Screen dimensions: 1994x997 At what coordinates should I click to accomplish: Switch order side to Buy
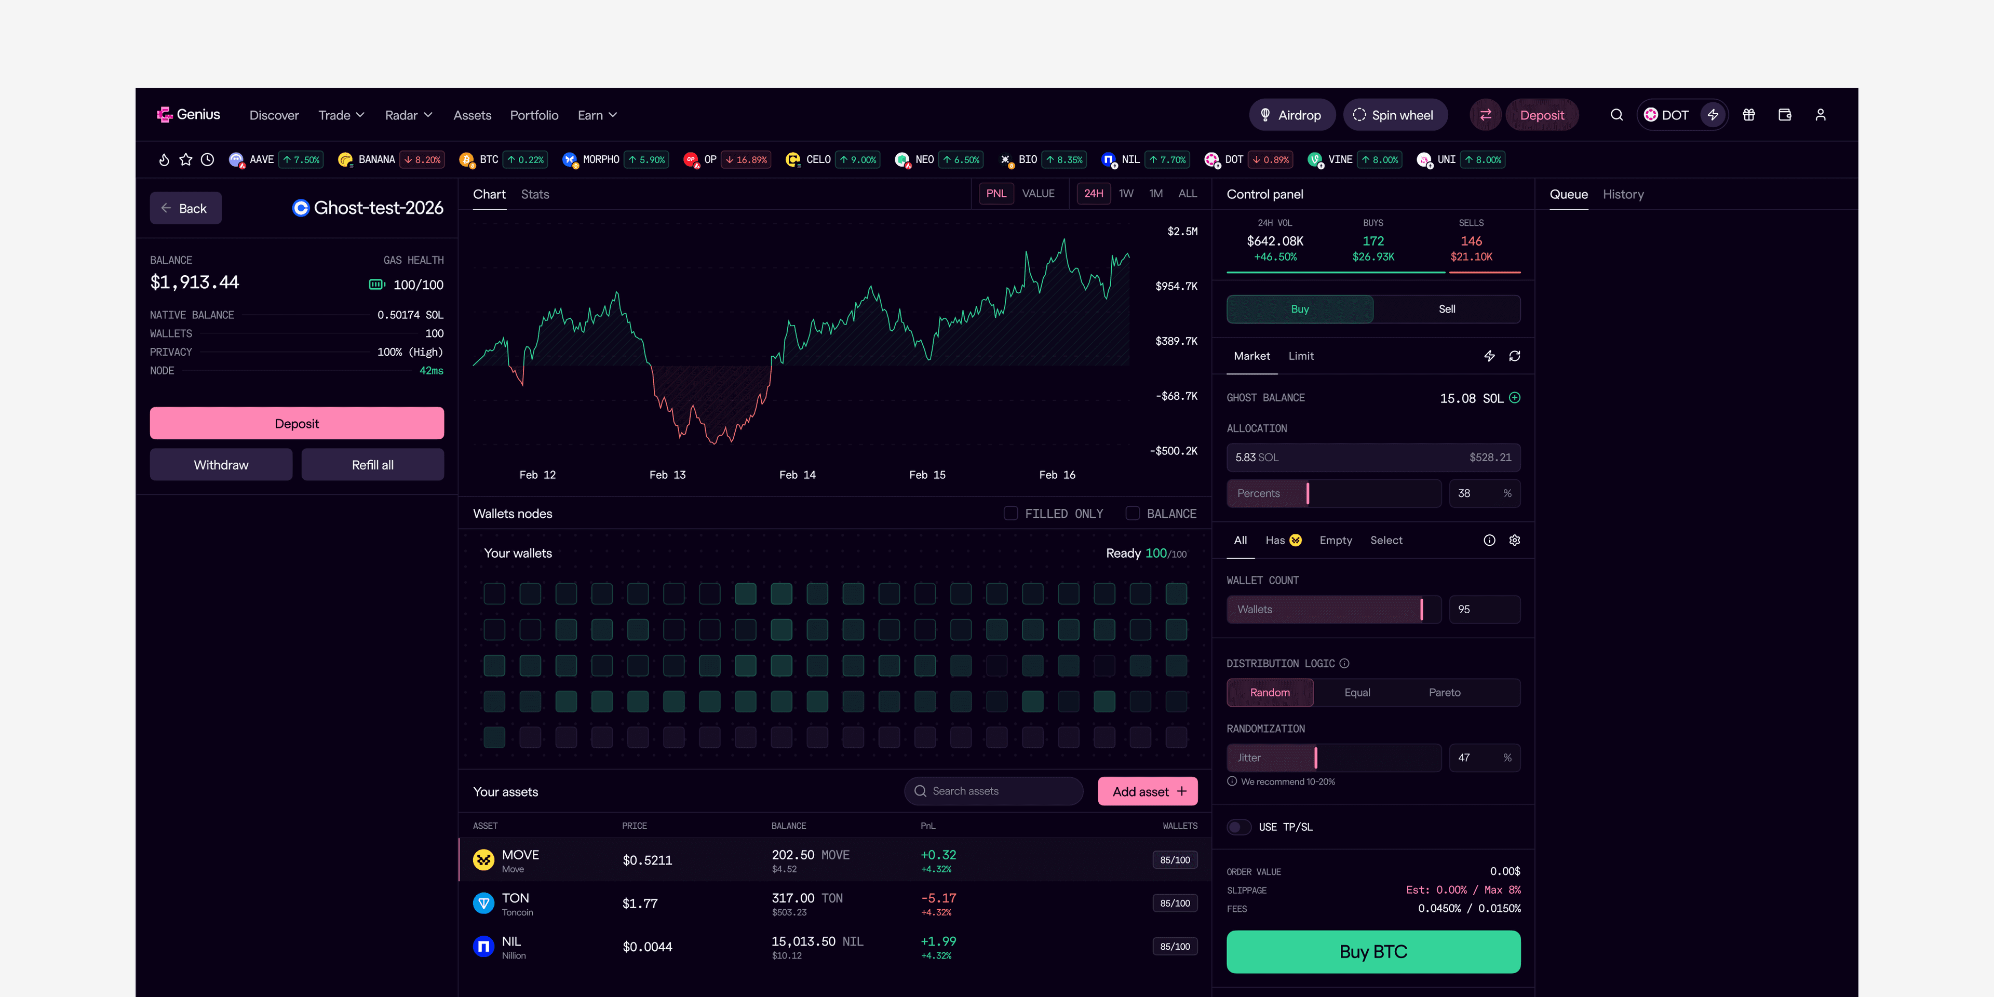1300,309
